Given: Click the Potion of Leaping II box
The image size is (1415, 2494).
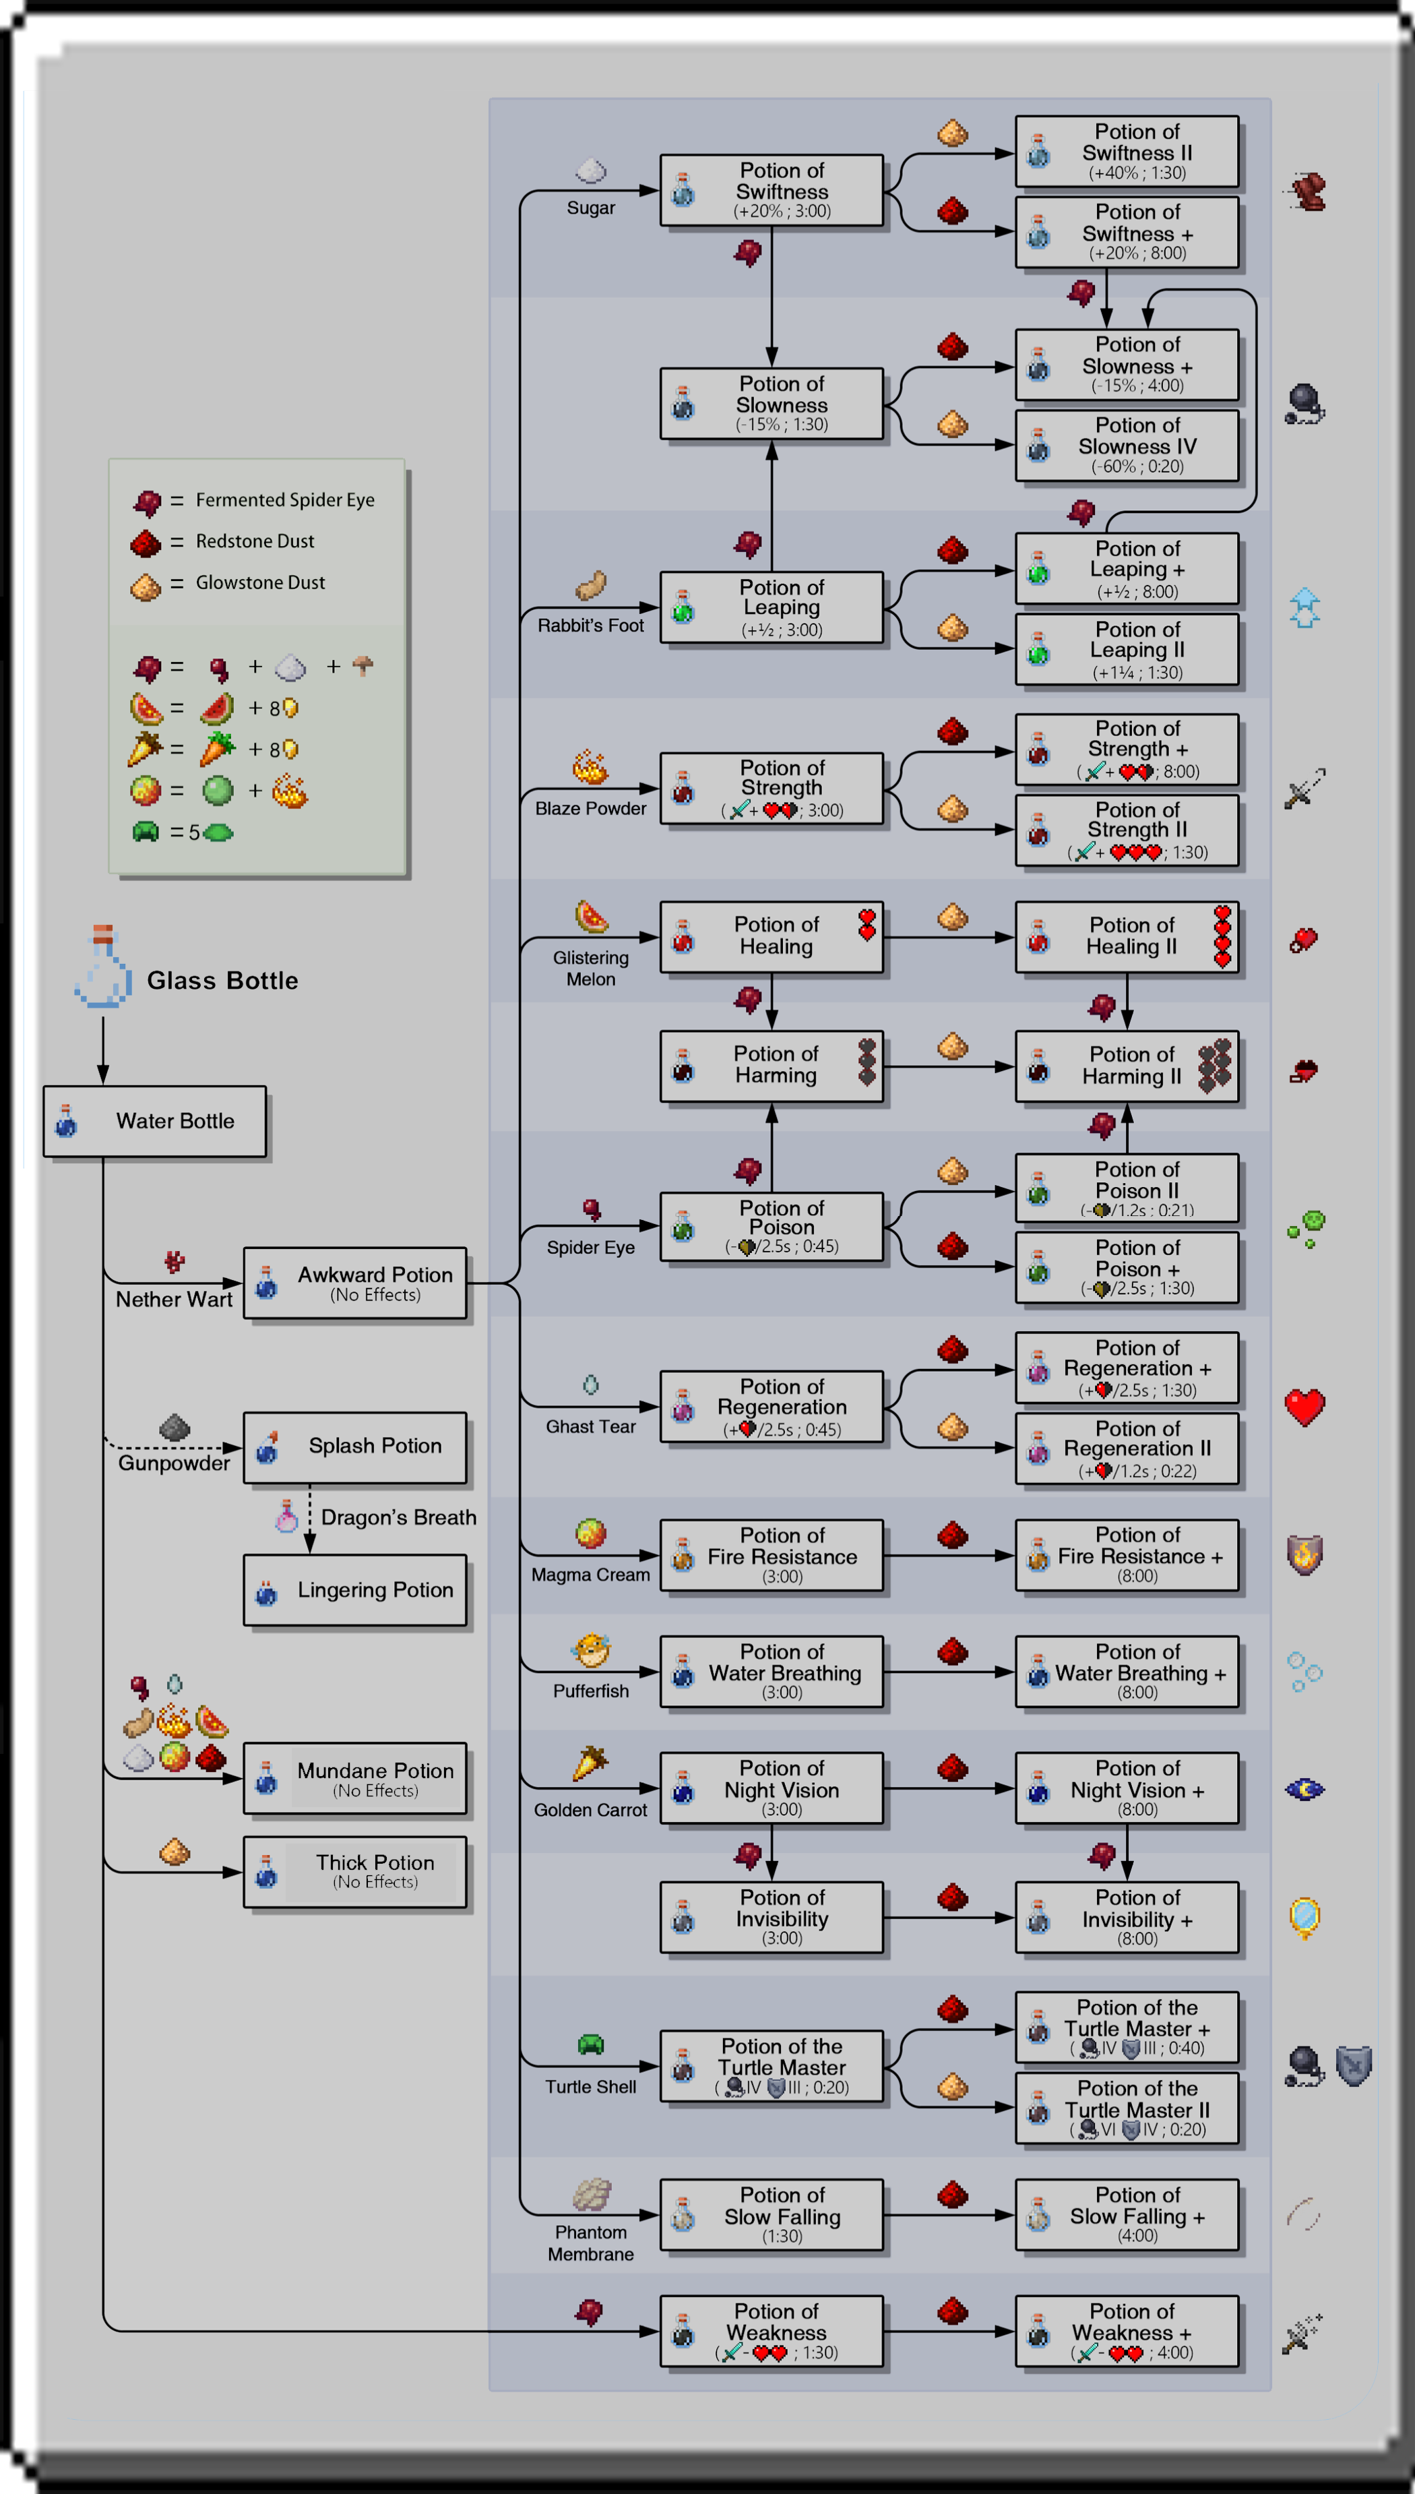Looking at the screenshot, I should coord(1127,649).
